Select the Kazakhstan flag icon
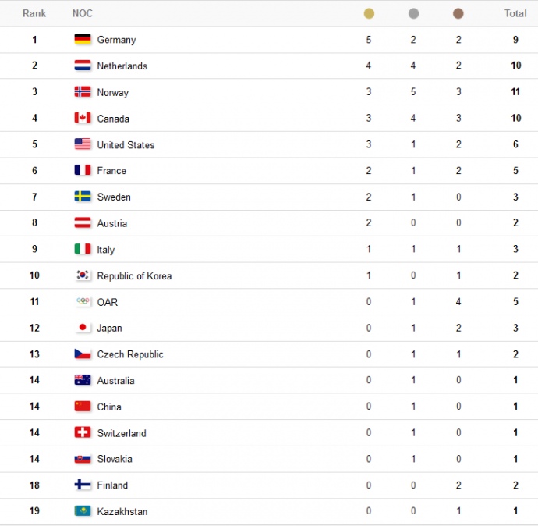The width and height of the screenshot is (538, 526). click(x=83, y=511)
